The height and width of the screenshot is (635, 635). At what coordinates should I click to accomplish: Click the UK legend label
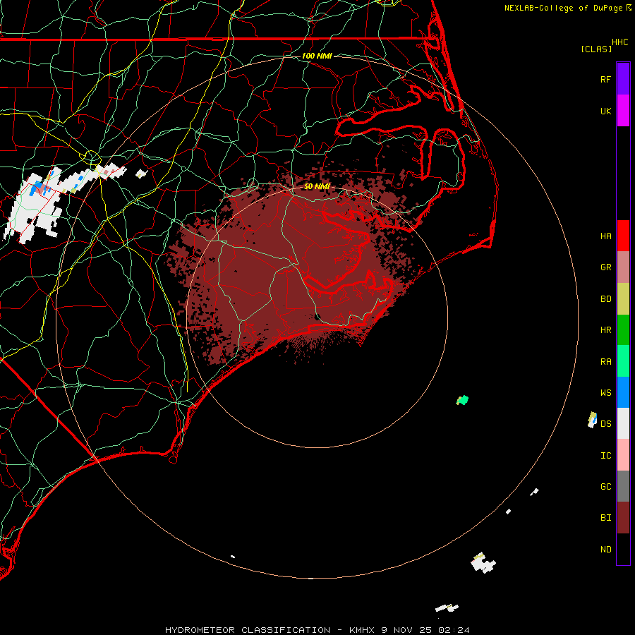[606, 111]
